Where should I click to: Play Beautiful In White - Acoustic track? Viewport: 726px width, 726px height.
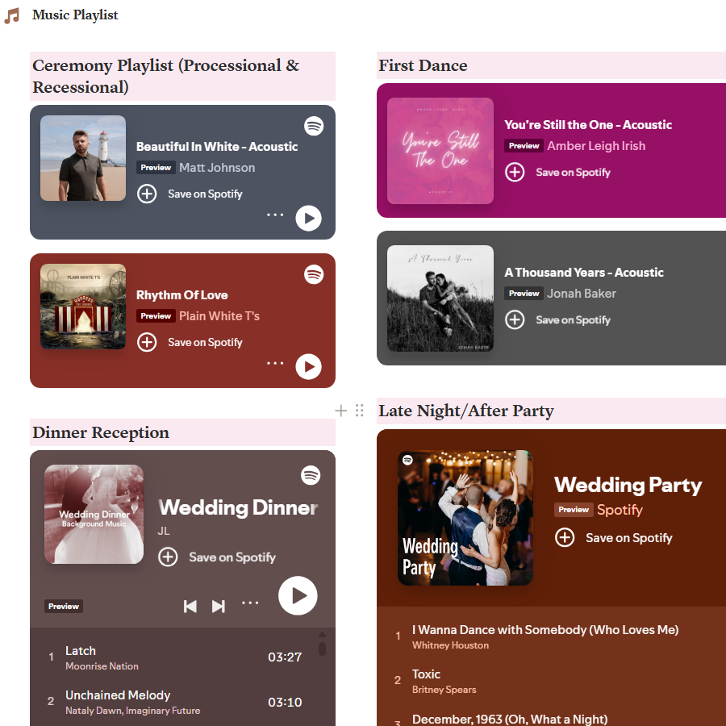308,218
